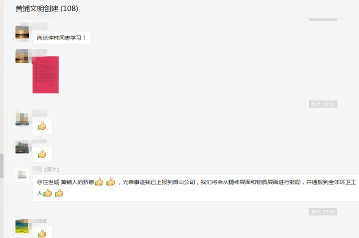Click the sunset avatar beside 向涂仲林同志学习 message
The height and width of the screenshot is (238, 359).
point(22,32)
